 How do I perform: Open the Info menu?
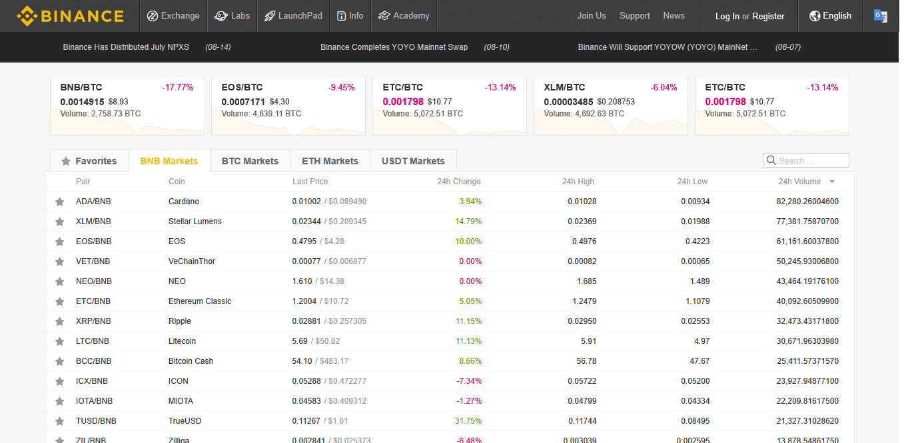pyautogui.click(x=350, y=16)
